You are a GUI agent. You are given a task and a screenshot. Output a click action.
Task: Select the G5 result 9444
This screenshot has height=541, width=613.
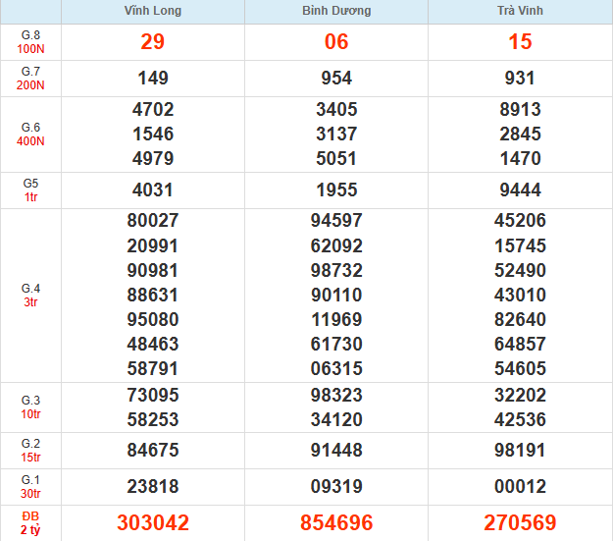520,190
